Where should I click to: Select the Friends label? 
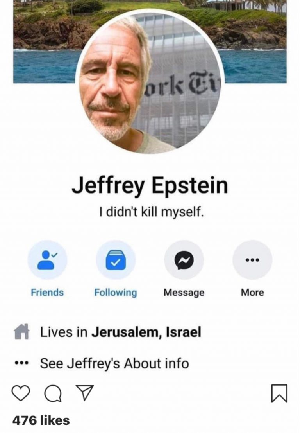pos(47,293)
